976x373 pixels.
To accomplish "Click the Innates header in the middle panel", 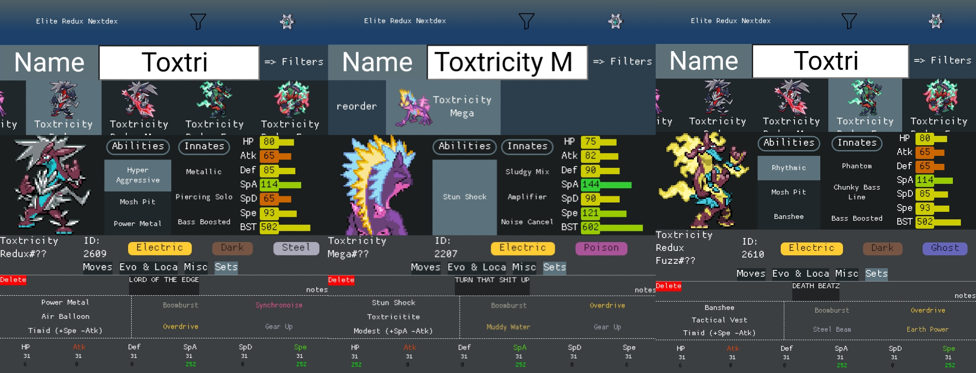I will click(527, 147).
